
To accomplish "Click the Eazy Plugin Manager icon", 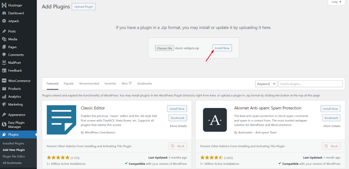I will pyautogui.click(x=4, y=125).
